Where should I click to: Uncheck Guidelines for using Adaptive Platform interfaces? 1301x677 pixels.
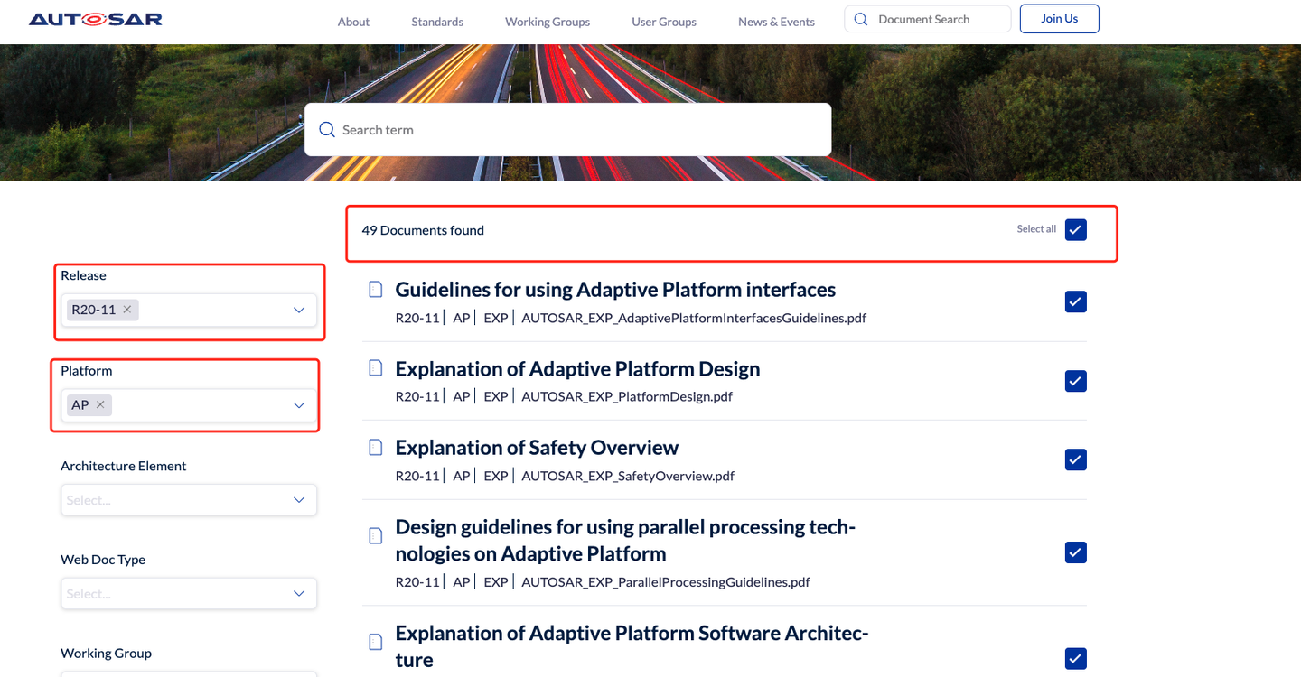[x=1075, y=301]
